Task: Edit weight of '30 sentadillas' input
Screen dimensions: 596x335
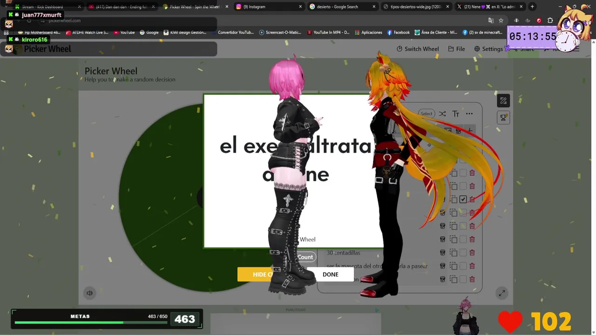Action: tap(442, 253)
